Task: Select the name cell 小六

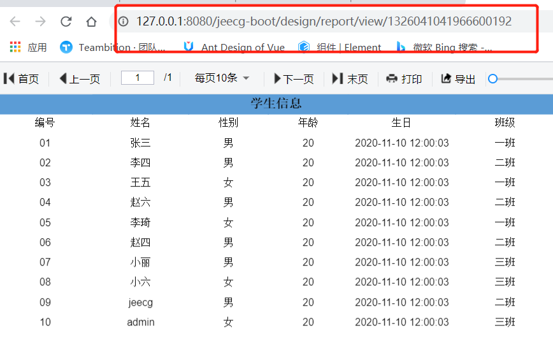Action: pos(140,281)
